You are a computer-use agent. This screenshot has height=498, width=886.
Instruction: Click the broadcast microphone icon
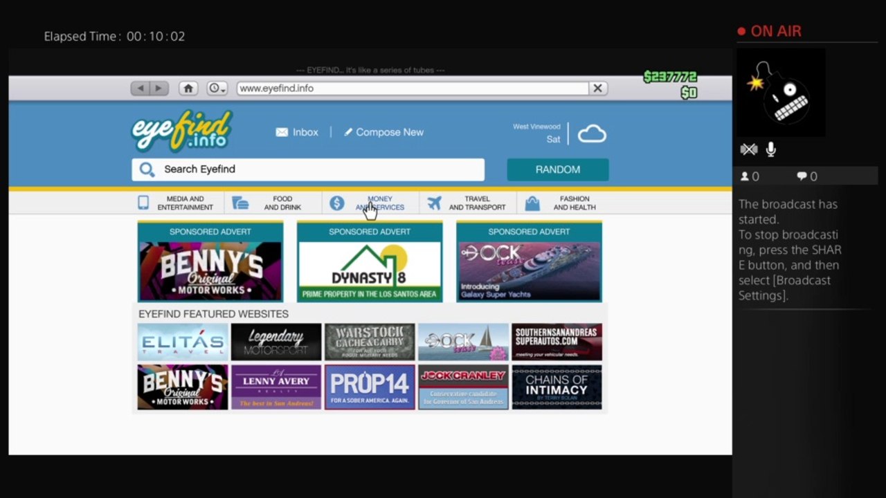coord(771,149)
